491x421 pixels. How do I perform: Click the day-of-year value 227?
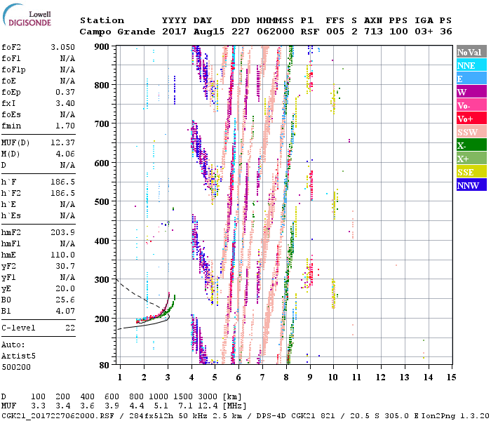coord(241,32)
